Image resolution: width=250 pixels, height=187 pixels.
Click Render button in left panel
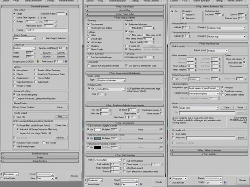click(x=74, y=176)
